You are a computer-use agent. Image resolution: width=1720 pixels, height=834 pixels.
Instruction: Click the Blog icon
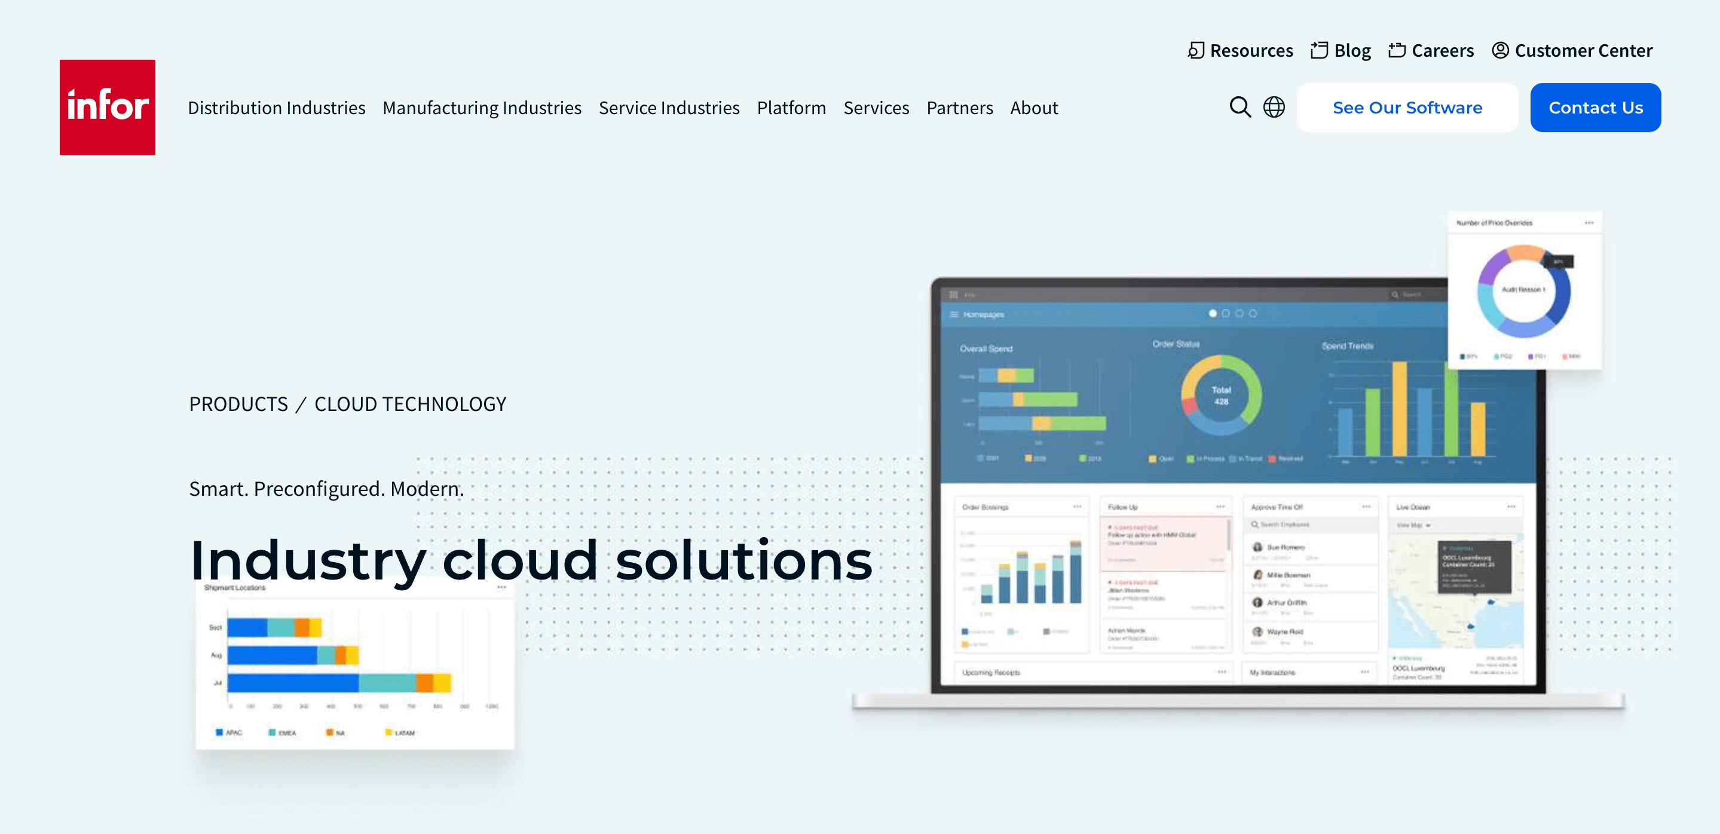coord(1319,51)
